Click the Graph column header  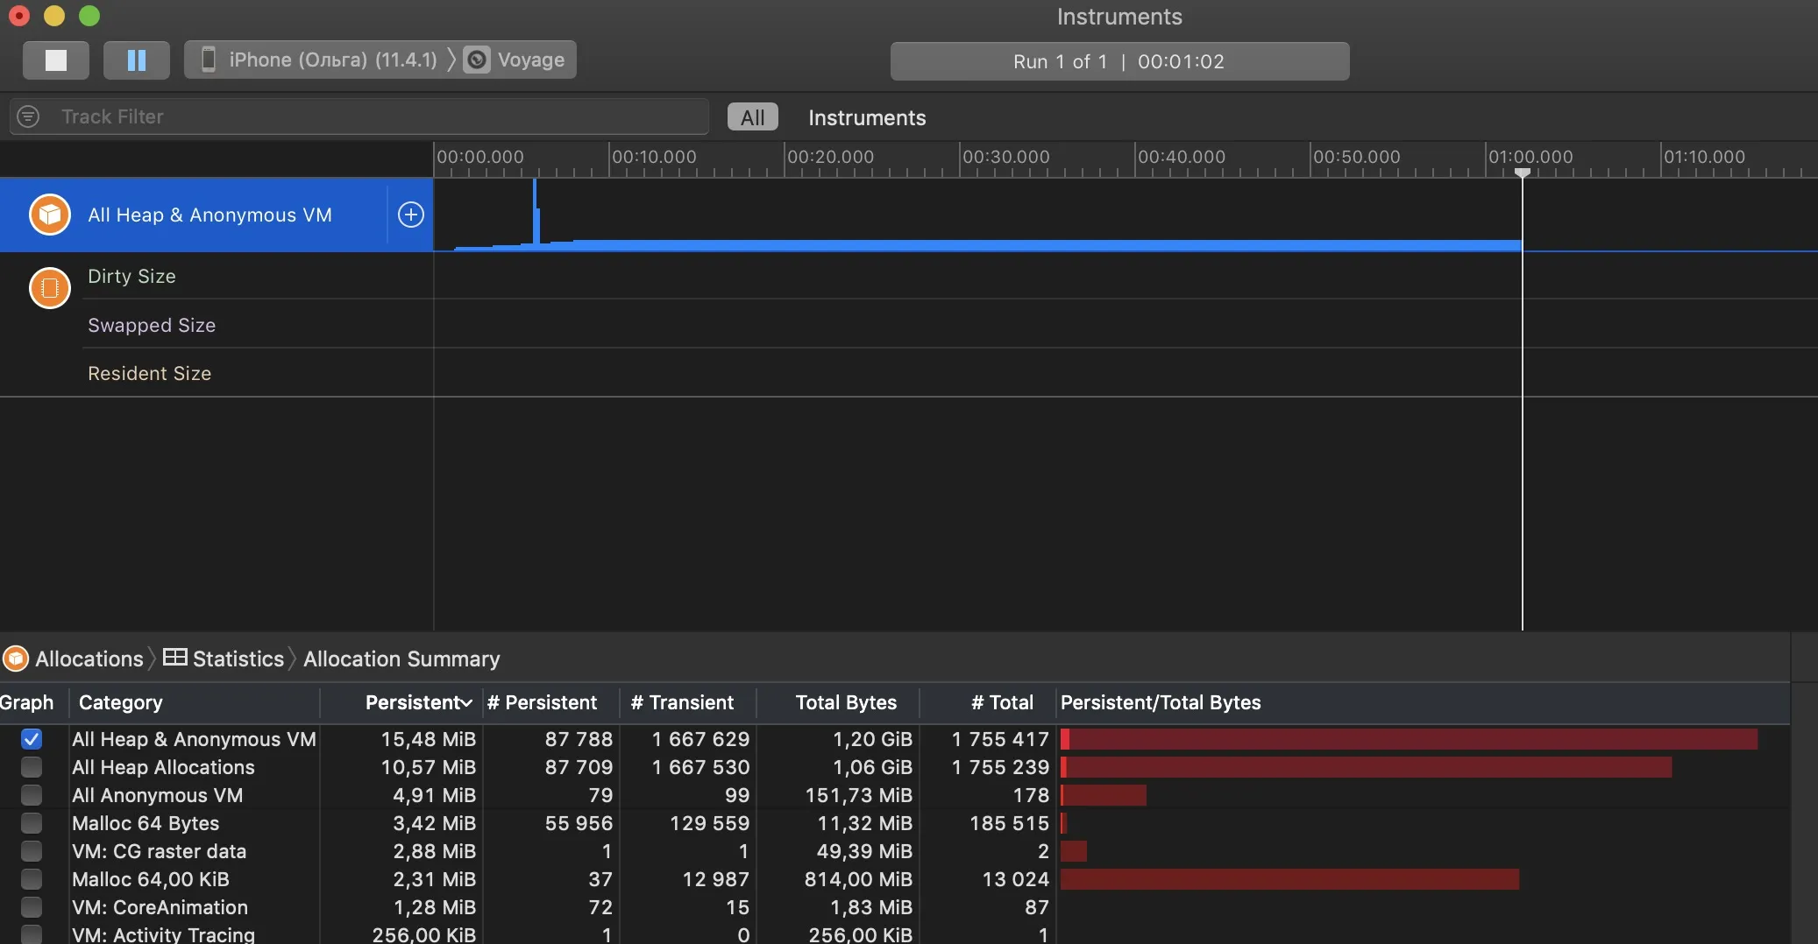[27, 702]
